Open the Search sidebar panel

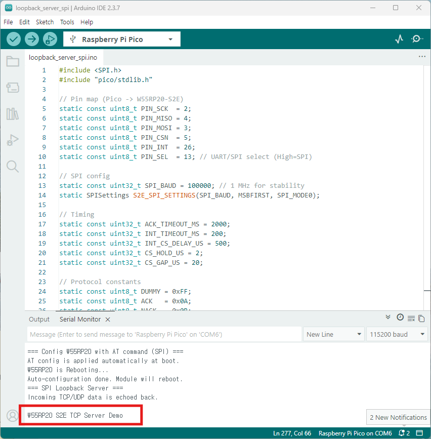[13, 166]
